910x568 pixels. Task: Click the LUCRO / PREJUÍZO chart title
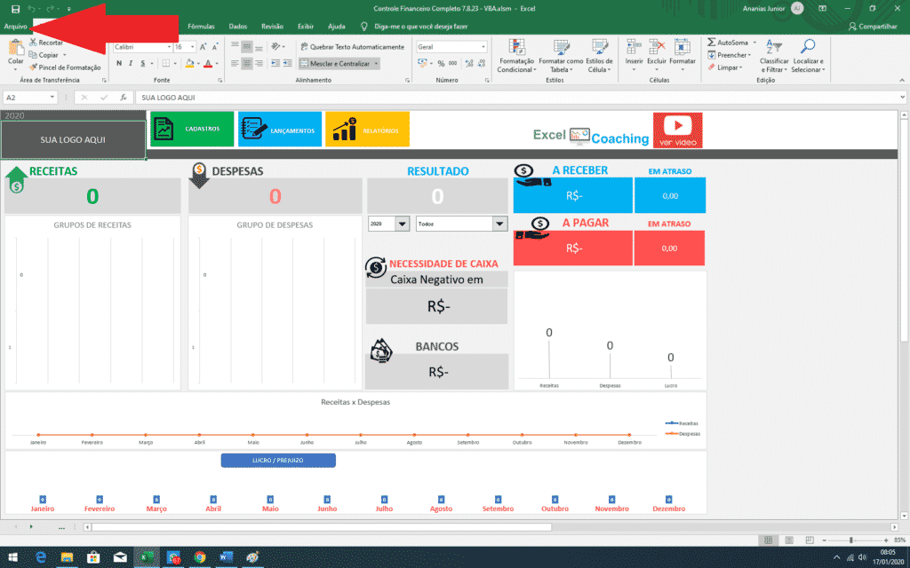point(278,461)
